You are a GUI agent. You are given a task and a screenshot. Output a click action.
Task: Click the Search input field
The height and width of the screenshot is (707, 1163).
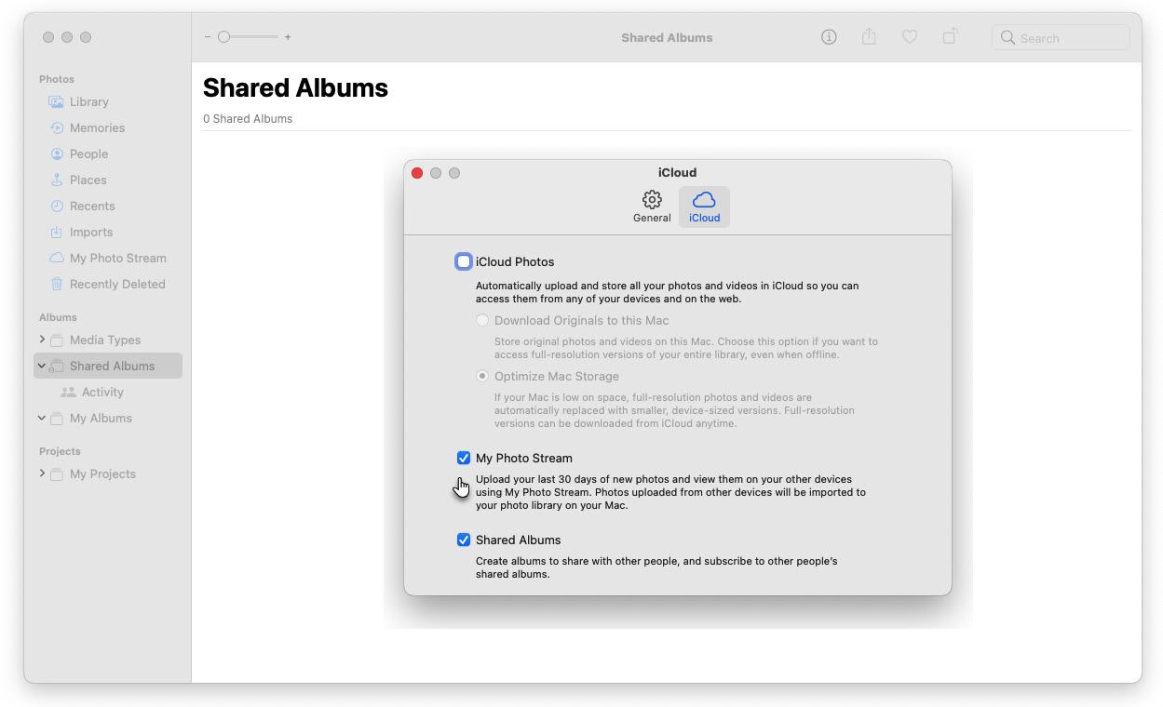click(1061, 38)
